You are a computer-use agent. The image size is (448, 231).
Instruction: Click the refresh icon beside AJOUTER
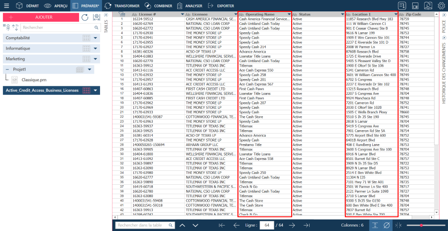coord(85,17)
